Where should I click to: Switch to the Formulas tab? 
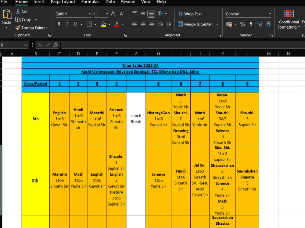[x=90, y=2]
